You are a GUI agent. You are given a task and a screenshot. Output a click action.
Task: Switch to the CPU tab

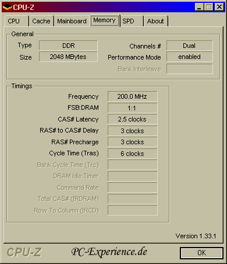(16, 21)
